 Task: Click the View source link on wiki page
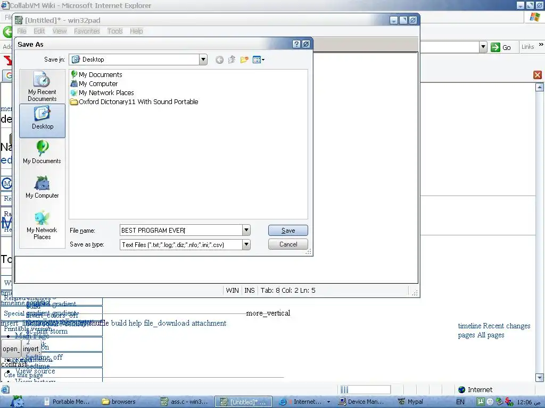tap(35, 371)
